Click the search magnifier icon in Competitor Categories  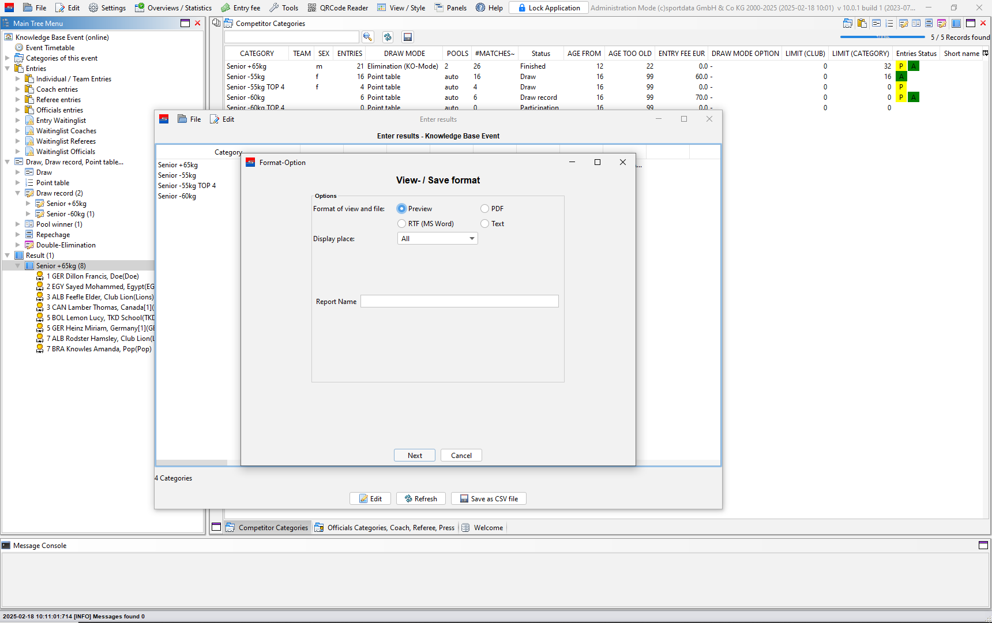[367, 37]
